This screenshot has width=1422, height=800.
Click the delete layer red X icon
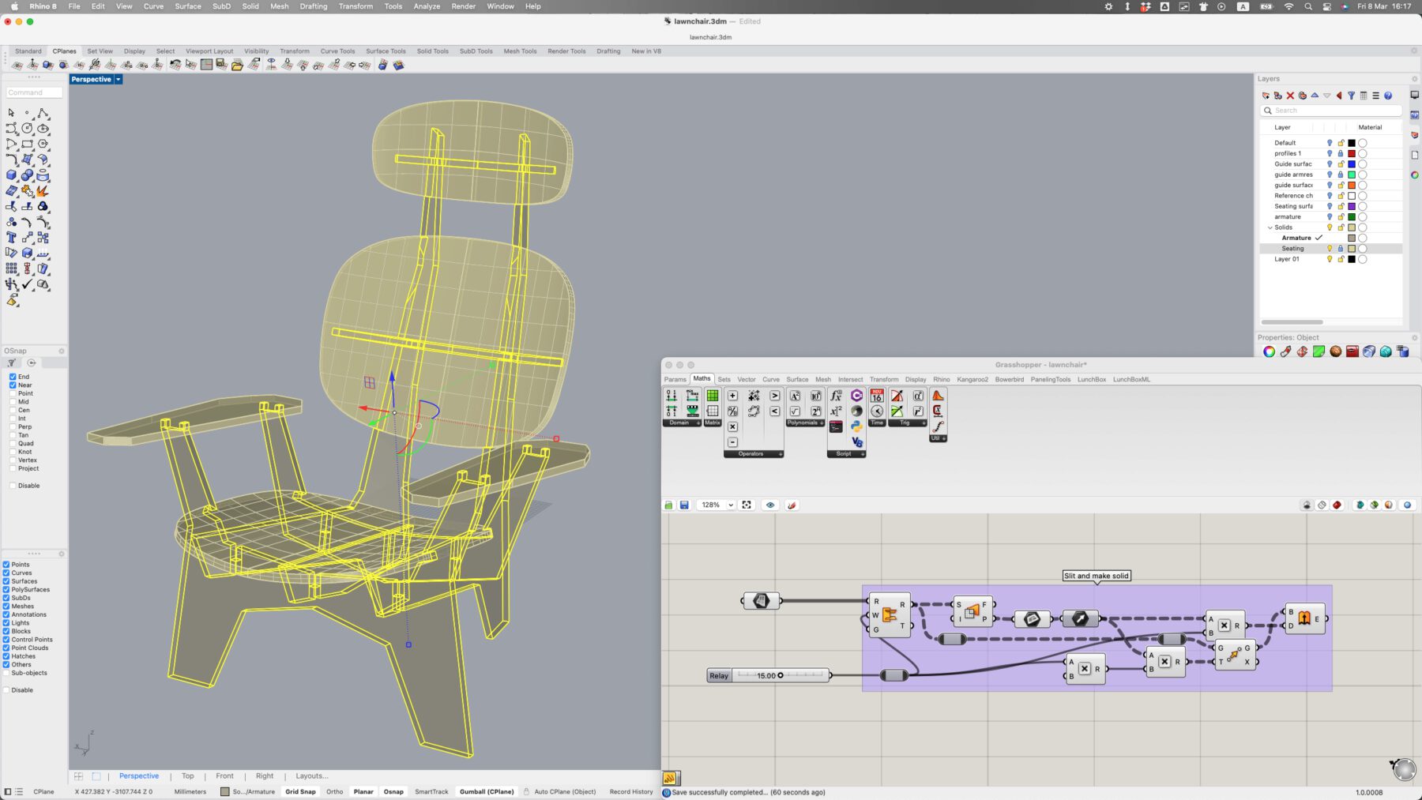[x=1290, y=96]
